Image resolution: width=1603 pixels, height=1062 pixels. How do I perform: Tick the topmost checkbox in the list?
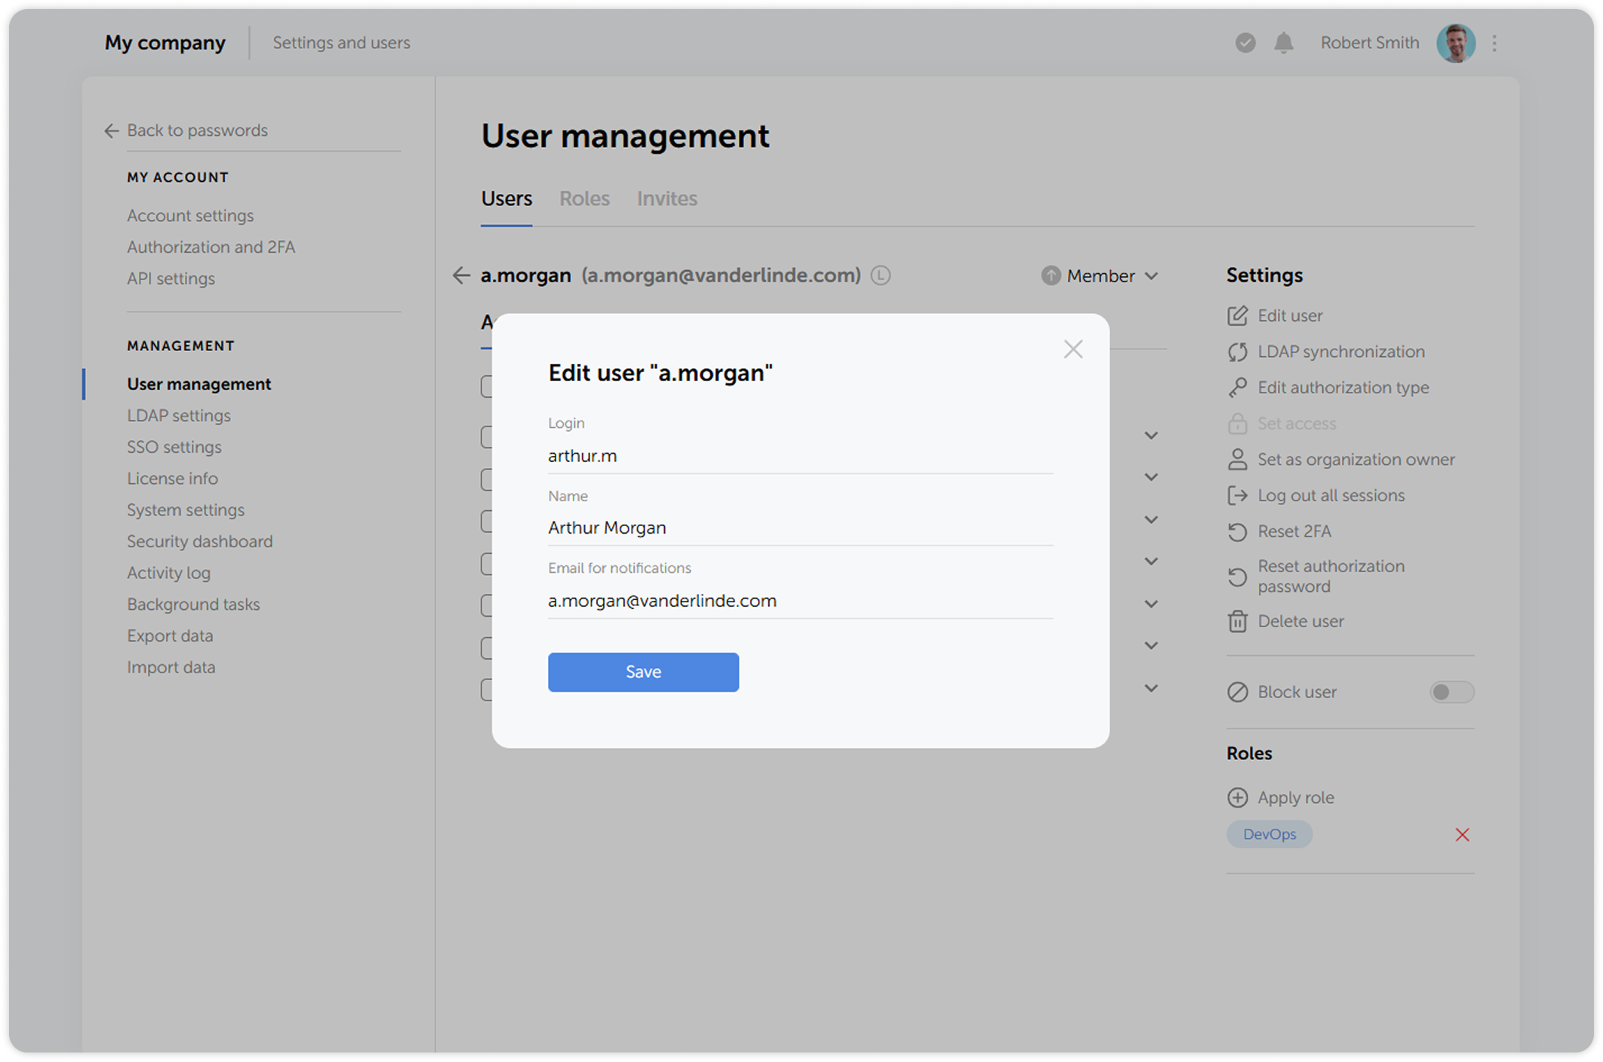(x=488, y=386)
